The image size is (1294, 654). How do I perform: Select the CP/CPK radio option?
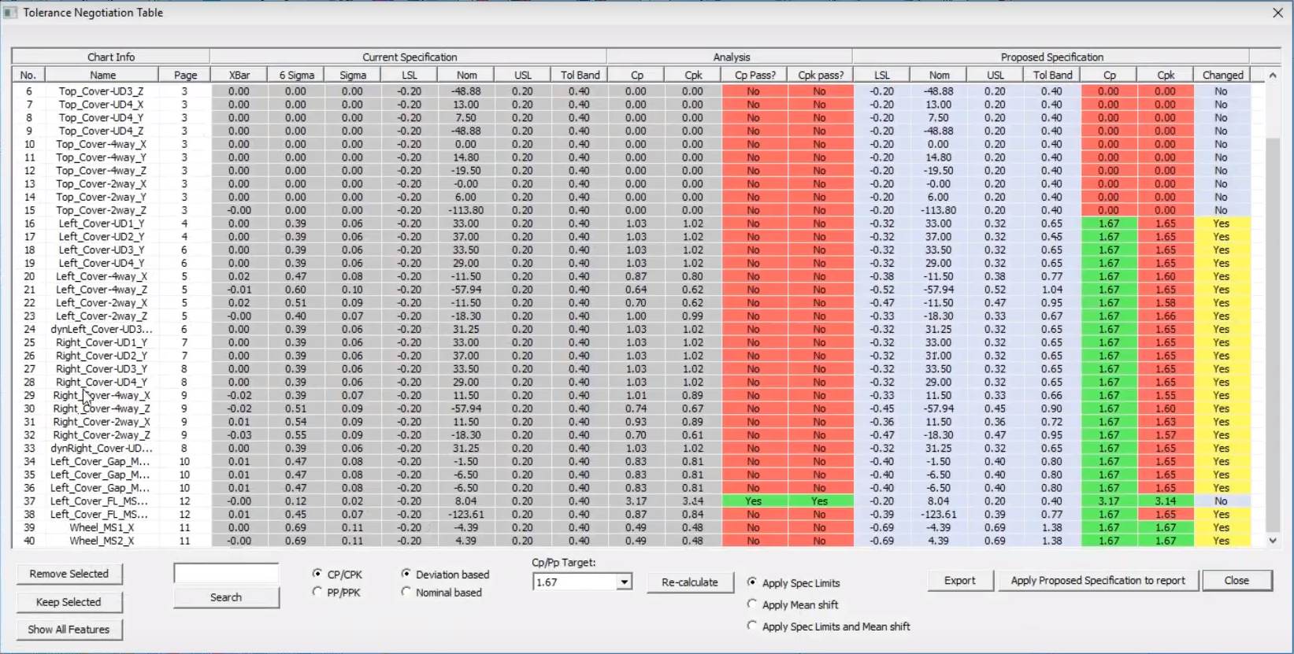tap(317, 574)
